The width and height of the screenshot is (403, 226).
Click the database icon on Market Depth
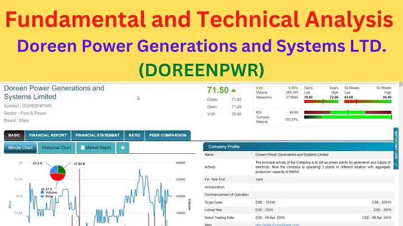(x=82, y=148)
